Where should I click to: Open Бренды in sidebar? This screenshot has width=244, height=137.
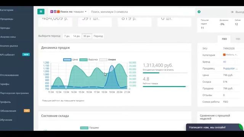click(x=5, y=28)
